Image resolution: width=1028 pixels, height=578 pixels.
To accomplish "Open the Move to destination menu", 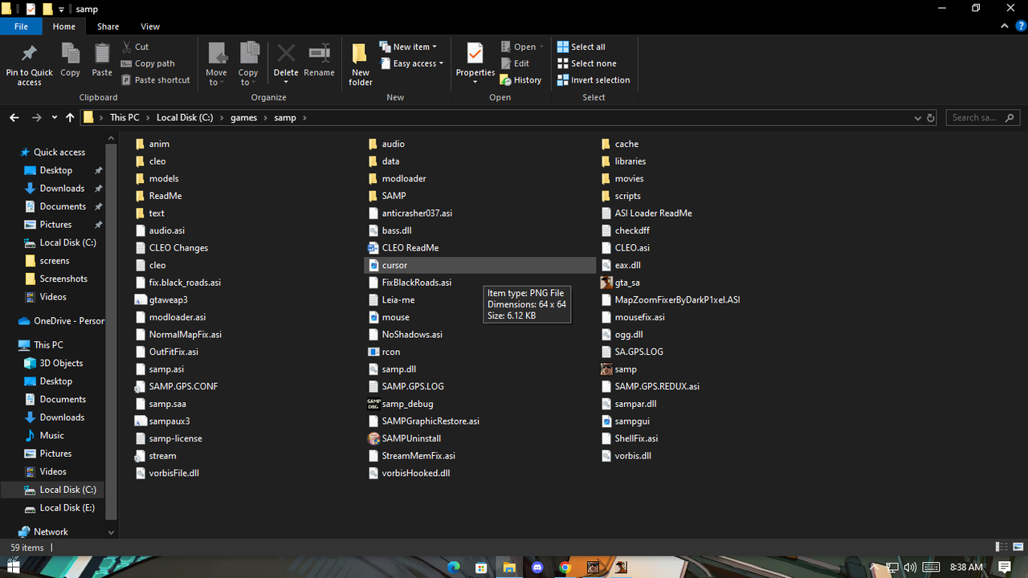I will [216, 63].
